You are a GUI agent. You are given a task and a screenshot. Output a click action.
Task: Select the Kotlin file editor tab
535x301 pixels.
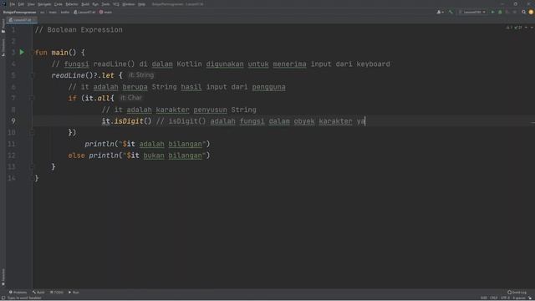pyautogui.click(x=23, y=20)
